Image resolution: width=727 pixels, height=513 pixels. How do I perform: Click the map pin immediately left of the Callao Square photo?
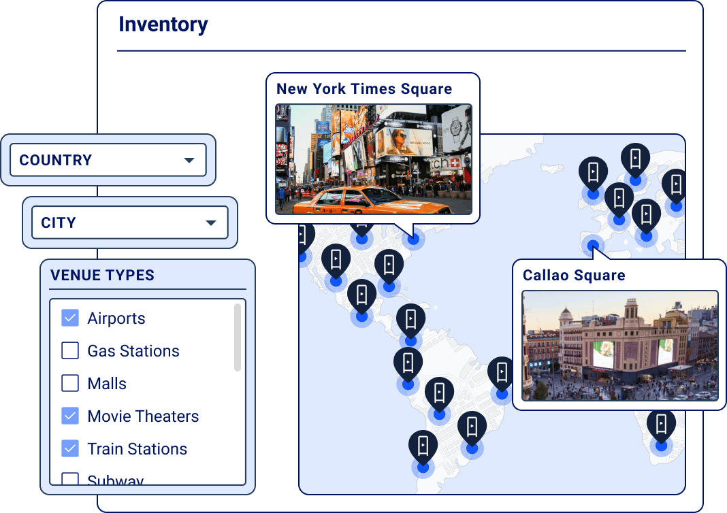[x=502, y=374]
